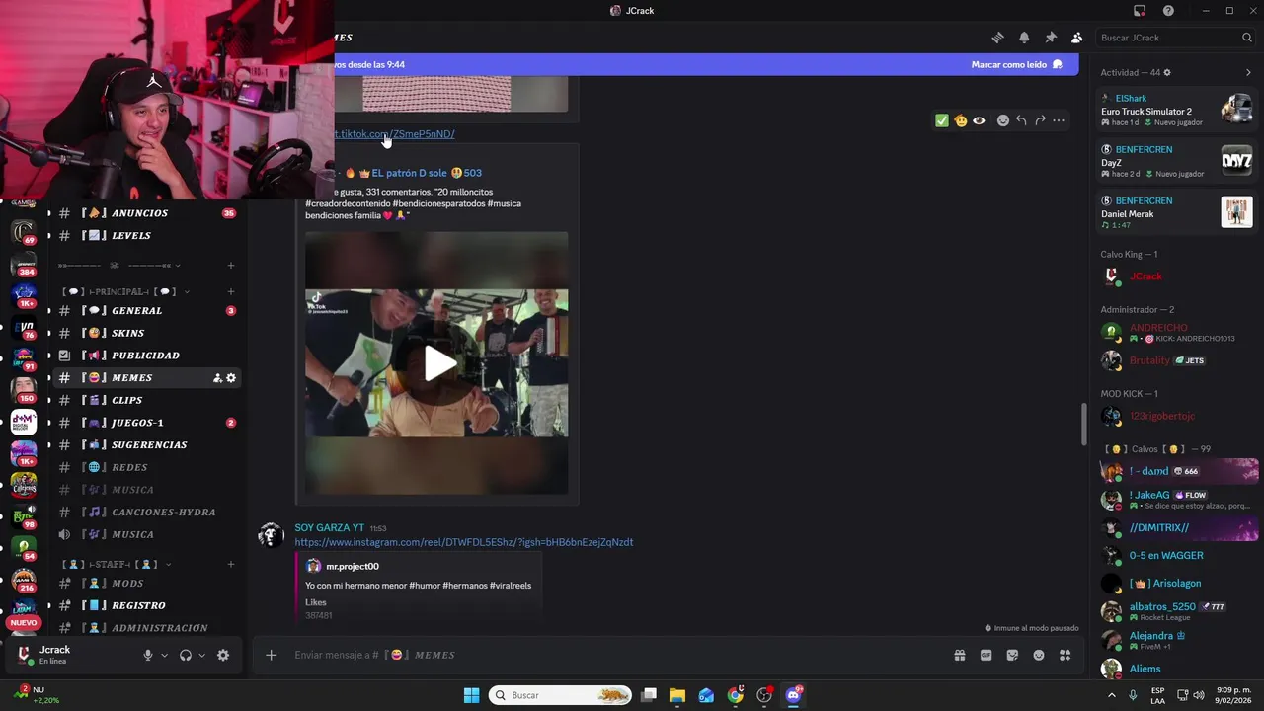This screenshot has height=711, width=1264.
Task: React with green check mark emoji
Action: pyautogui.click(x=942, y=120)
